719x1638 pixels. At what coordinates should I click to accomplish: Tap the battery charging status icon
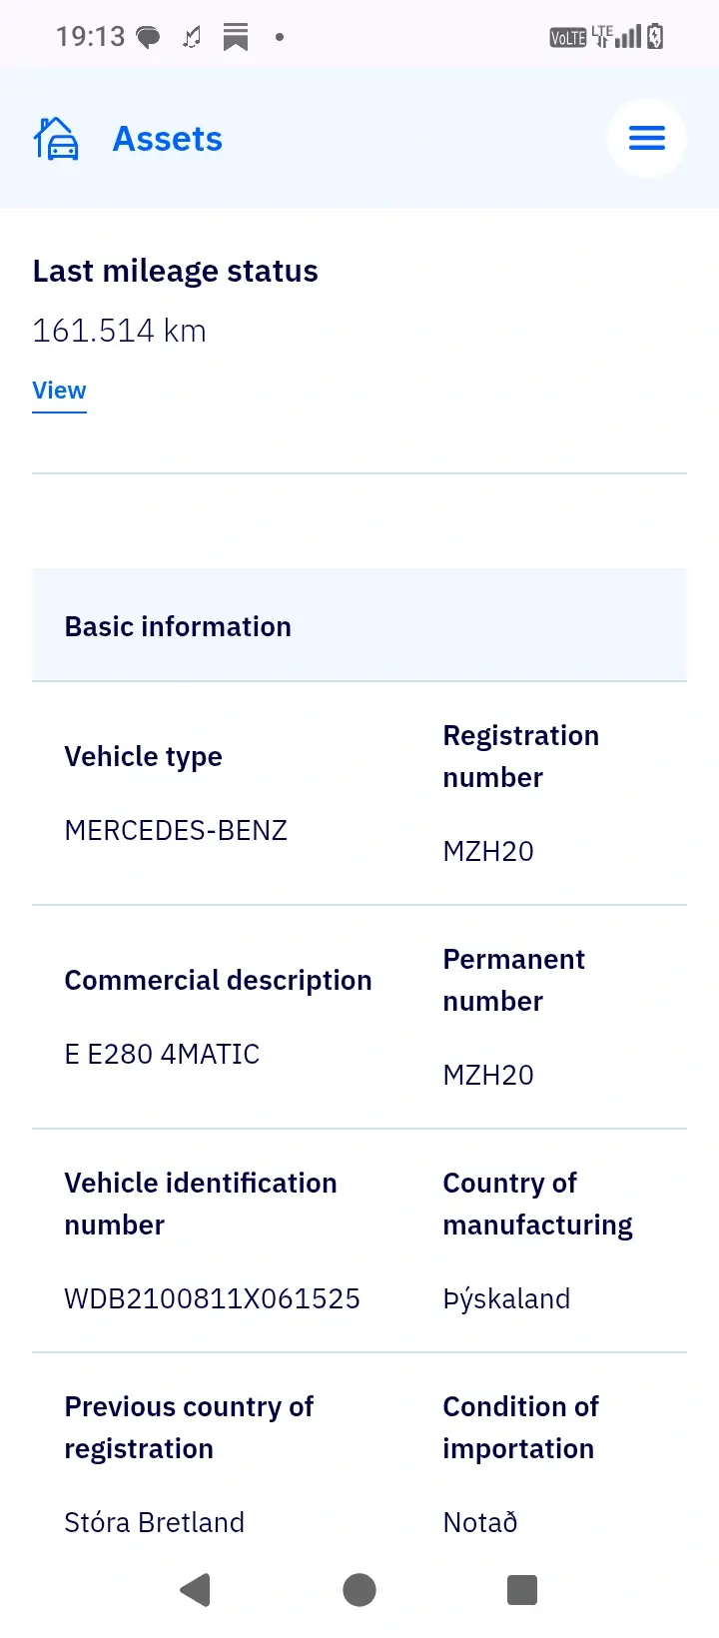tap(655, 37)
